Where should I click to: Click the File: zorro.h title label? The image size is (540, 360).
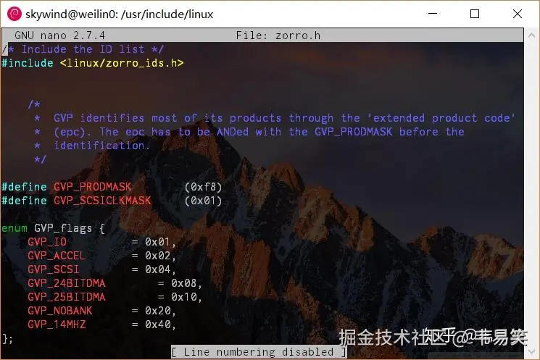click(x=278, y=35)
